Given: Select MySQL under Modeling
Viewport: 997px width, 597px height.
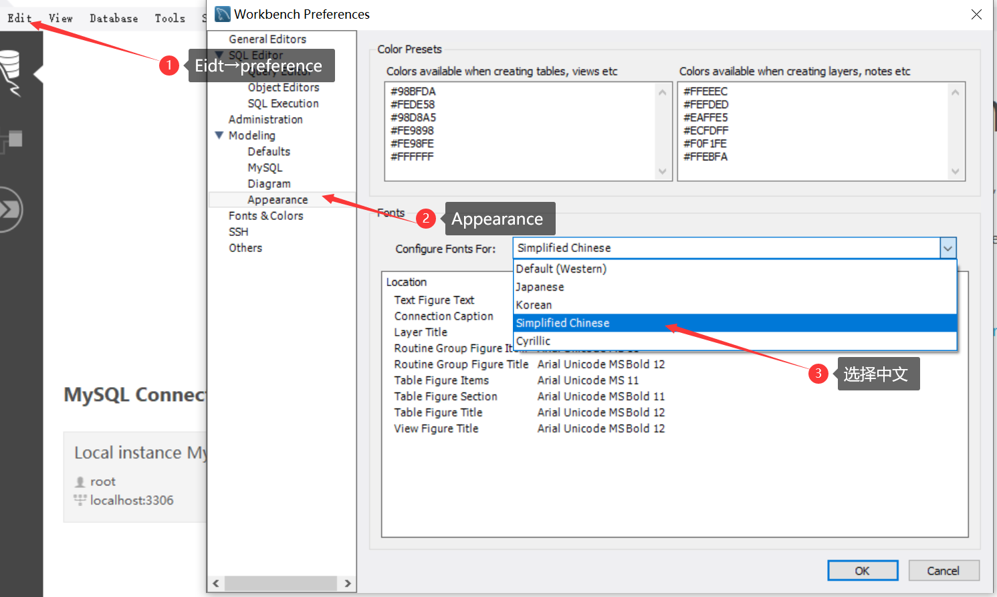Looking at the screenshot, I should (x=265, y=168).
